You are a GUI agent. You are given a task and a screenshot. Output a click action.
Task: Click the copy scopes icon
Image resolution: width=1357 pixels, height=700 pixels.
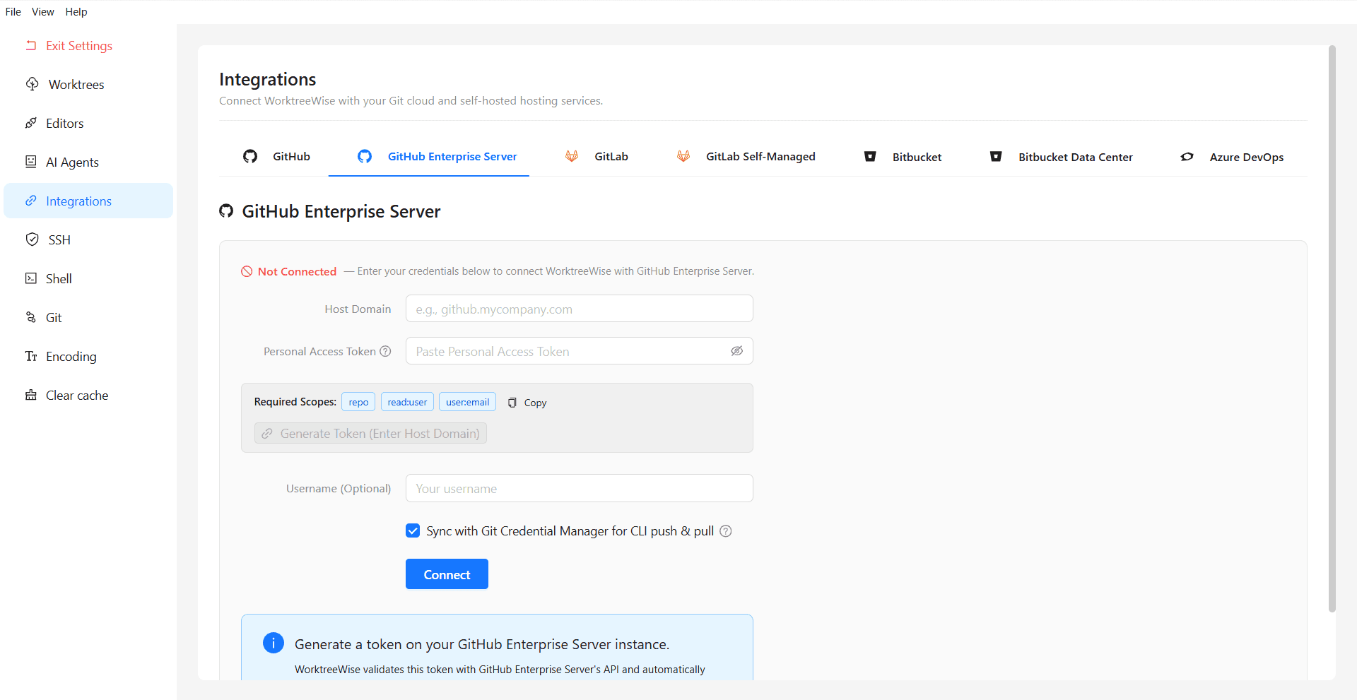512,403
